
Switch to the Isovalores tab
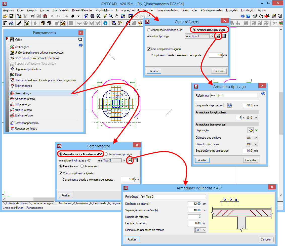(82, 203)
